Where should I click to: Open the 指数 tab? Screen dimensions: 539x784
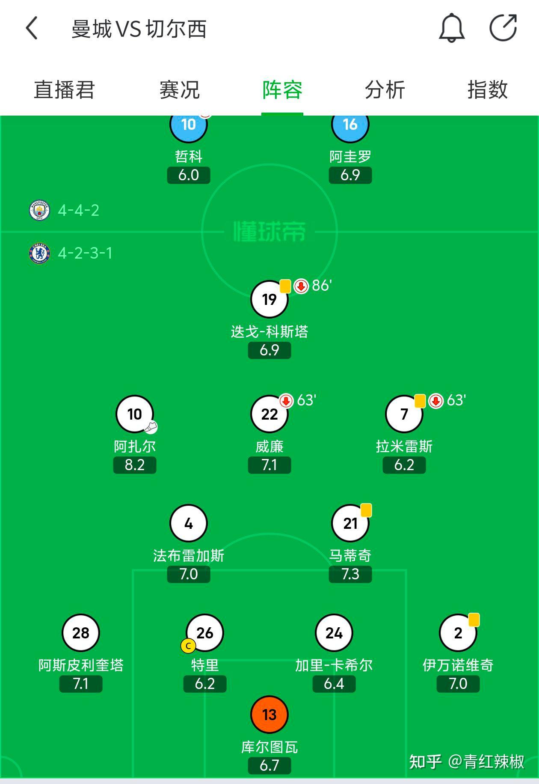tap(487, 90)
